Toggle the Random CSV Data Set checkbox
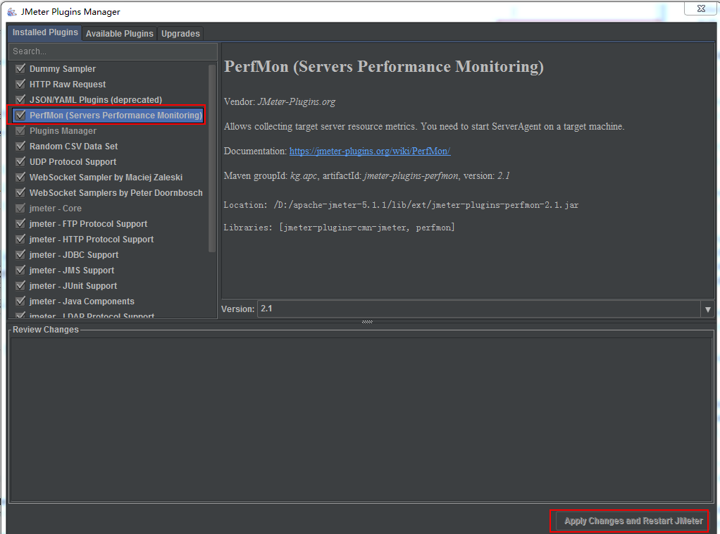Screen dimensions: 720x534 click(x=20, y=147)
